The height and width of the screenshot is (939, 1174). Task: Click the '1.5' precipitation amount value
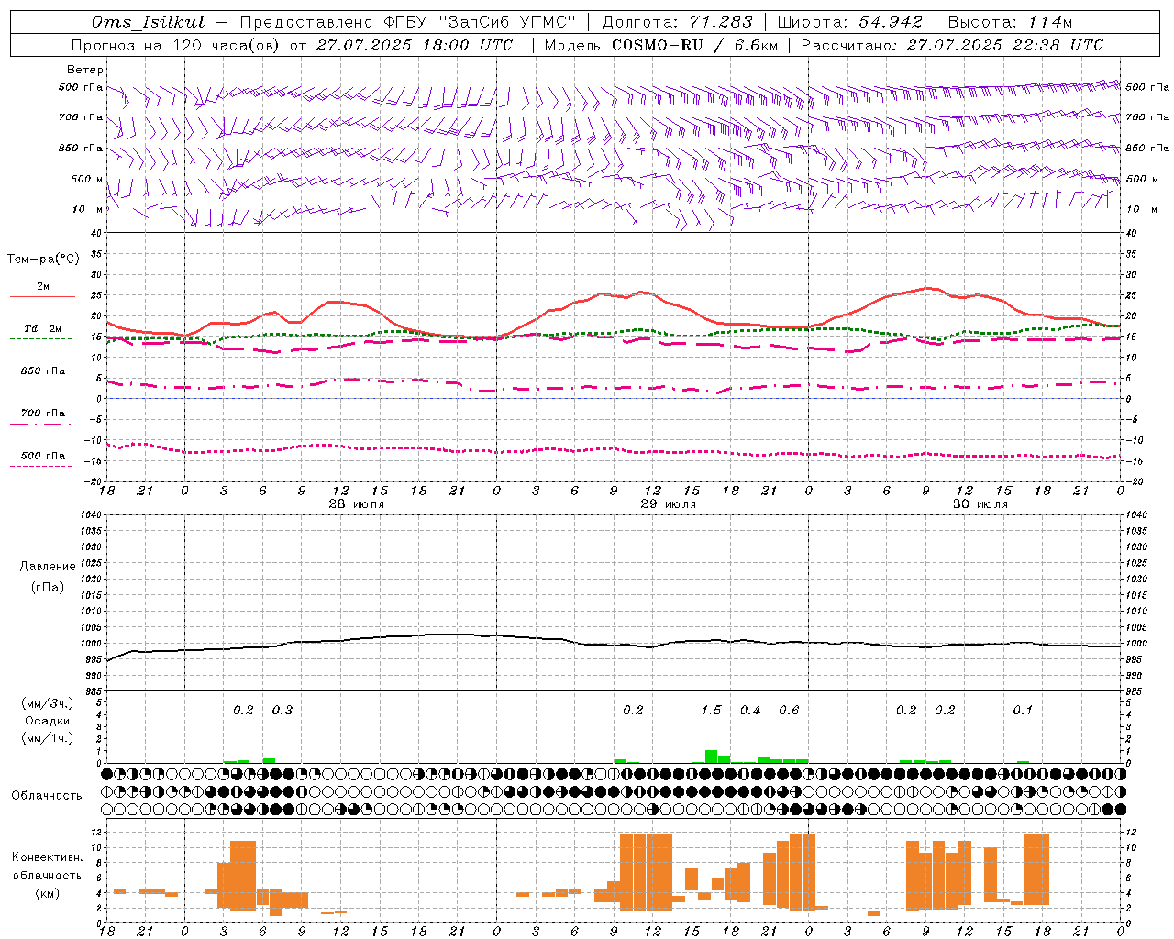tap(711, 710)
